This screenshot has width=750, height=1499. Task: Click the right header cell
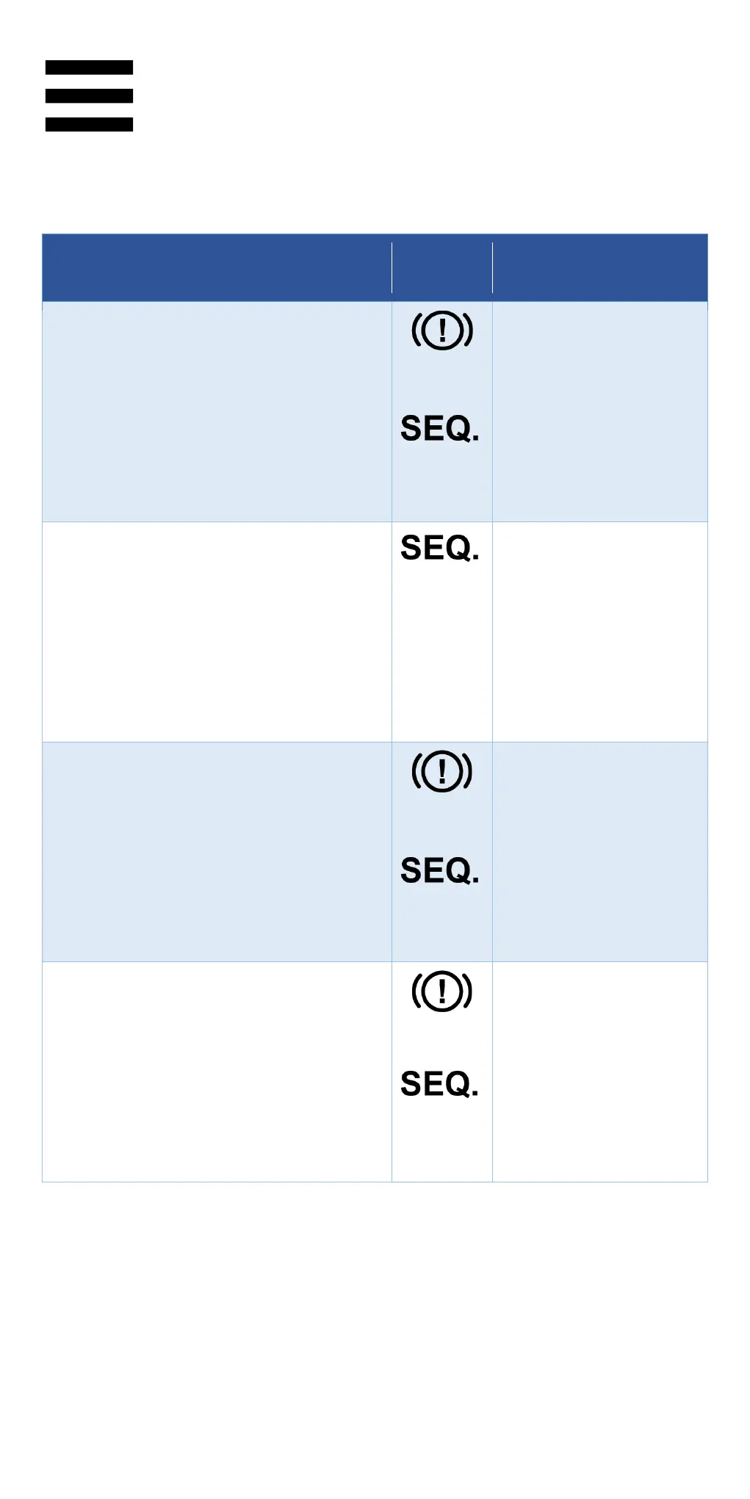[x=599, y=268]
